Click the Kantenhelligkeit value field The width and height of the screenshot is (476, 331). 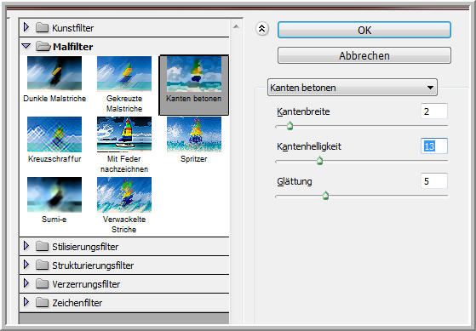pyautogui.click(x=434, y=146)
